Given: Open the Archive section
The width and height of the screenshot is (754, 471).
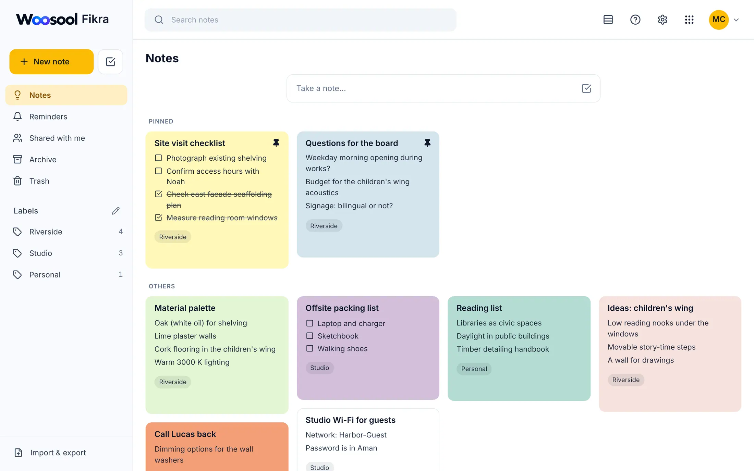Looking at the screenshot, I should pyautogui.click(x=66, y=159).
